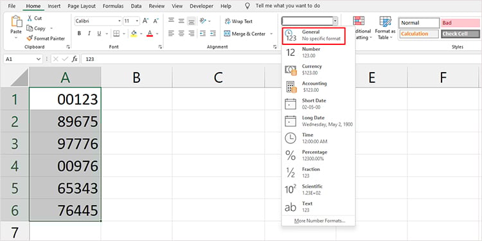Choose Currency format option
482x241 pixels.
318,69
